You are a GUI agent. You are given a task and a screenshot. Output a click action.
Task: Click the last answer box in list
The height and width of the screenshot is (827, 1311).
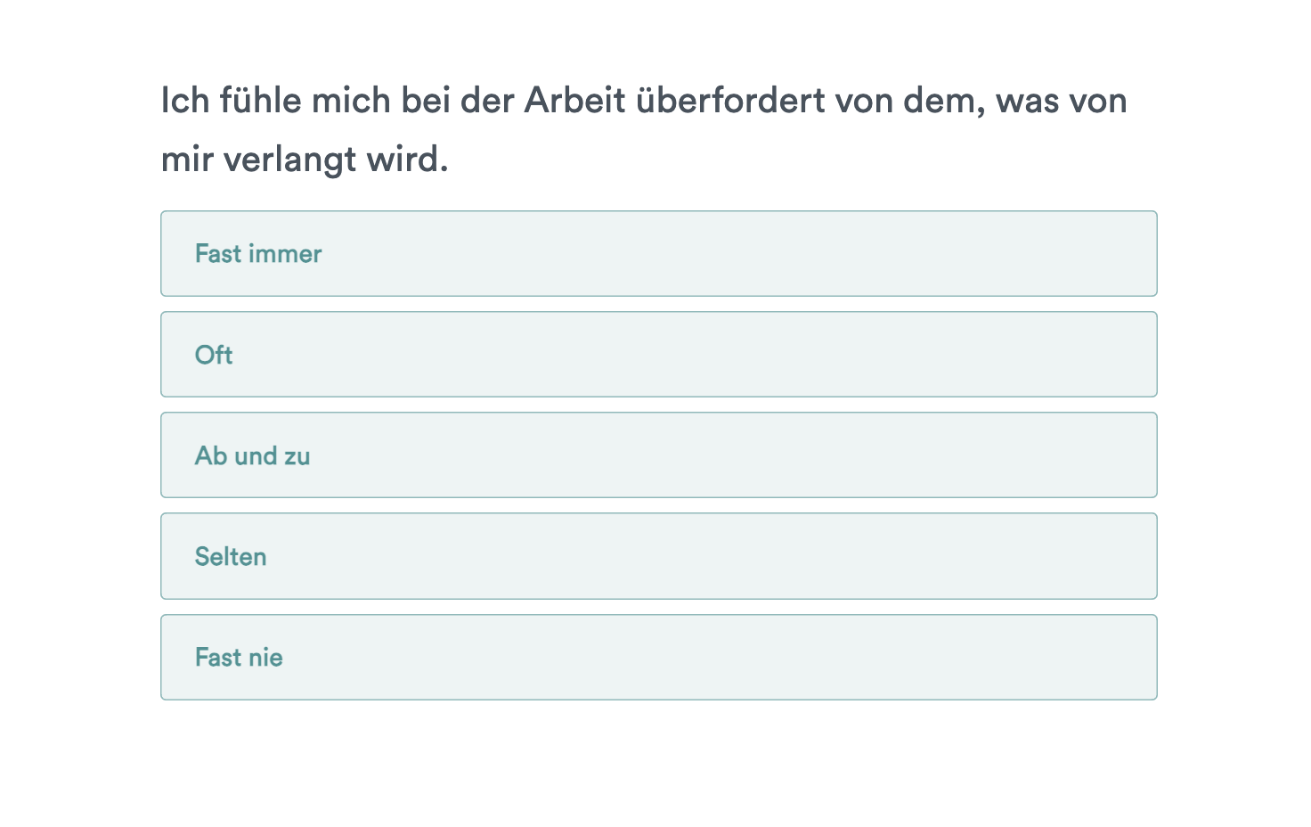[658, 658]
